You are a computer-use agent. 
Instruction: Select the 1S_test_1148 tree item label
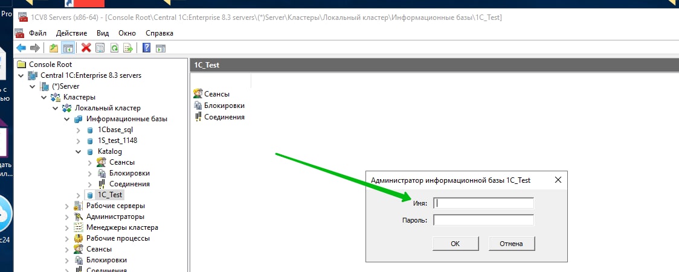pyautogui.click(x=117, y=141)
